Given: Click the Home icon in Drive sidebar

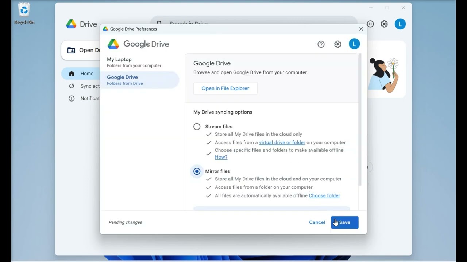Looking at the screenshot, I should (x=72, y=74).
